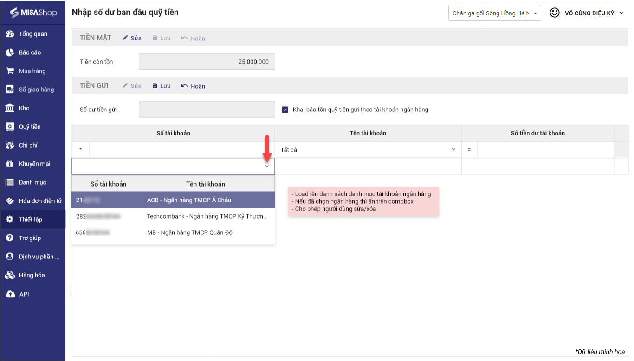This screenshot has height=361, width=634.
Task: Click the Mua hàng cart icon
Action: 10,71
